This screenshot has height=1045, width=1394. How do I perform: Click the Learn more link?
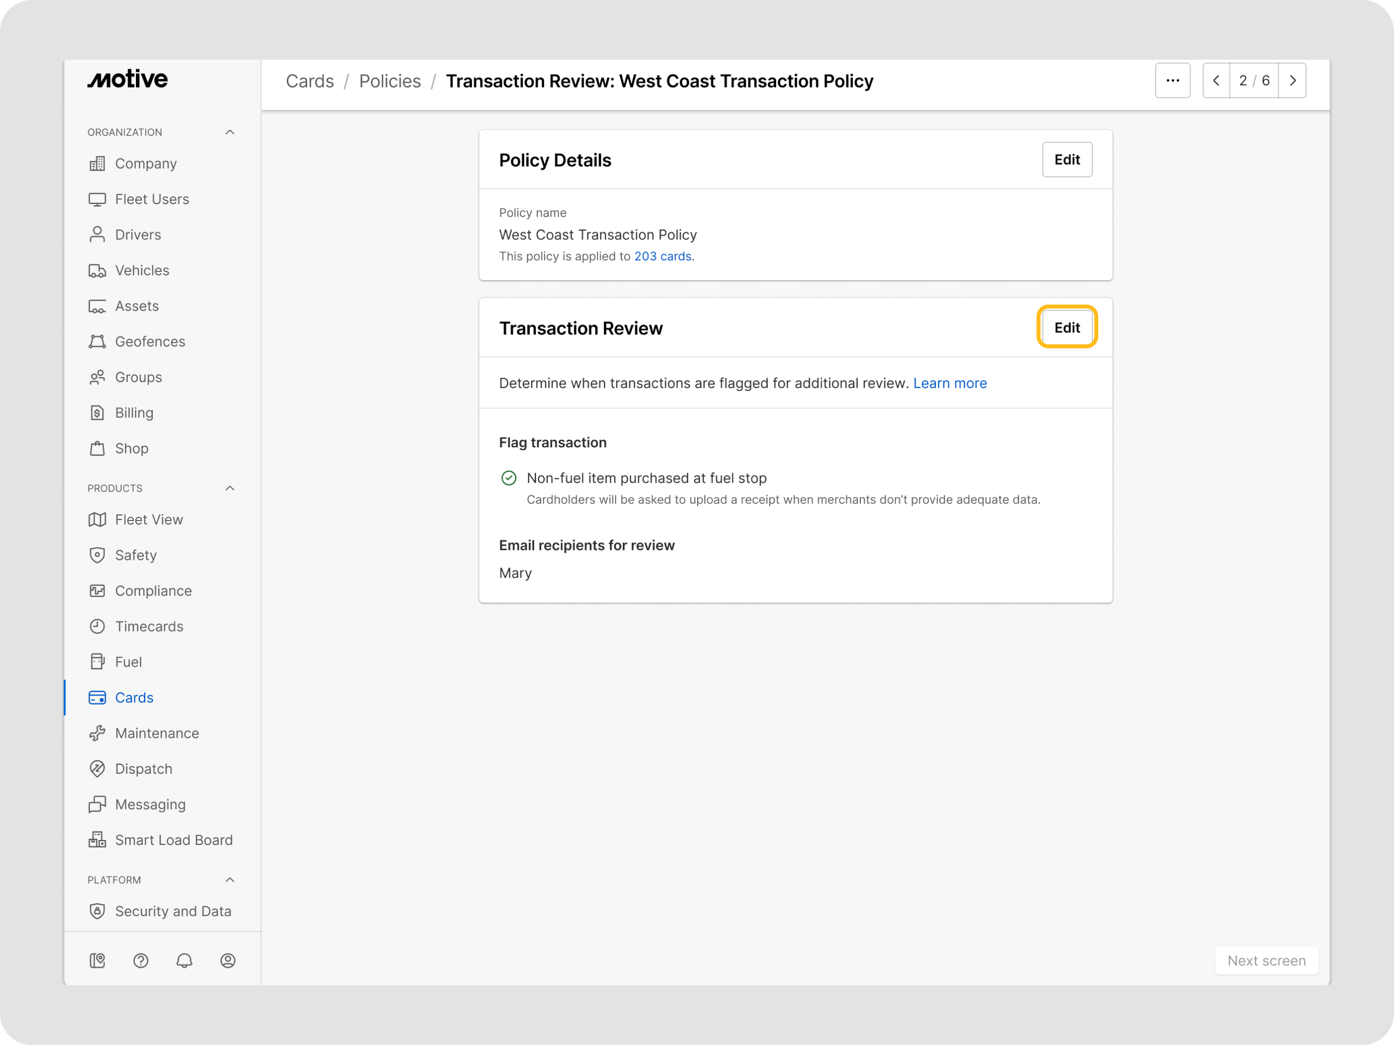[950, 383]
